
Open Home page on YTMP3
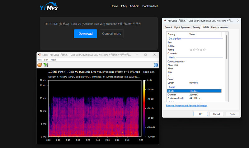point(114,6)
